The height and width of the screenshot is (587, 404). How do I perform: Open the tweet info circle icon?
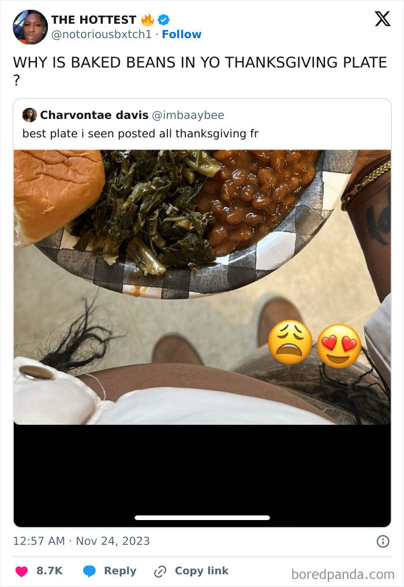tap(383, 541)
